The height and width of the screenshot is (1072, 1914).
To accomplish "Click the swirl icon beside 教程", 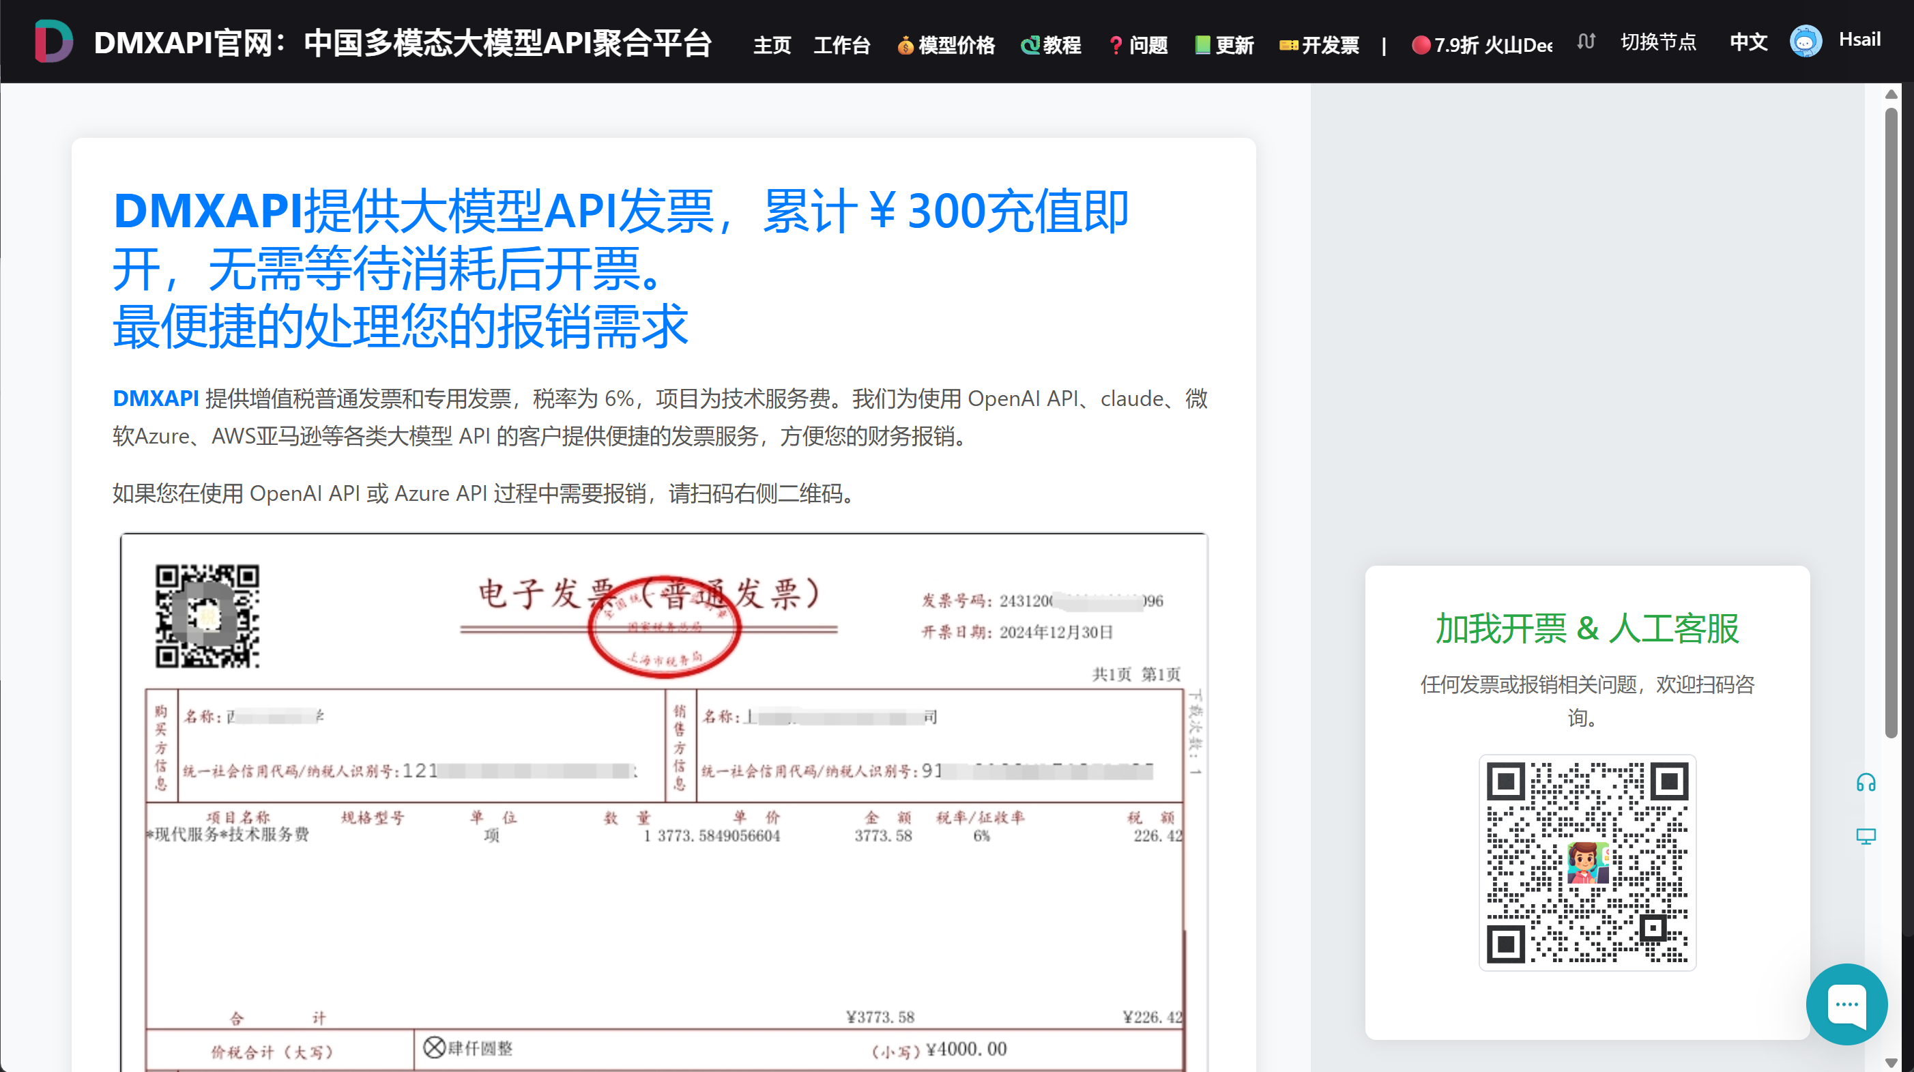I will click(1030, 45).
